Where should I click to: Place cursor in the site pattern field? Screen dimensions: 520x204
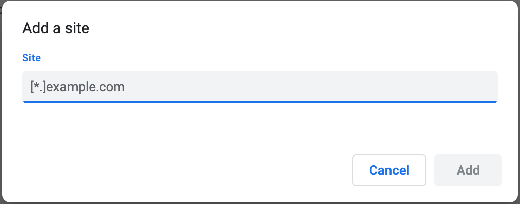259,87
